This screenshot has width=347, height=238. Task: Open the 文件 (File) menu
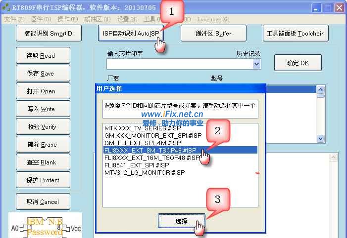[x=14, y=19]
